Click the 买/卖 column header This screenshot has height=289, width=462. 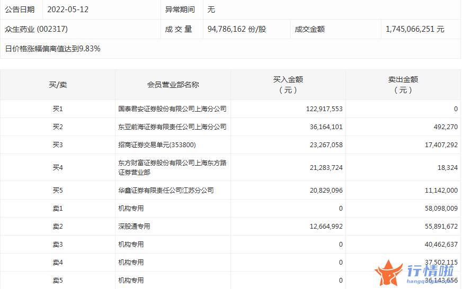point(58,85)
